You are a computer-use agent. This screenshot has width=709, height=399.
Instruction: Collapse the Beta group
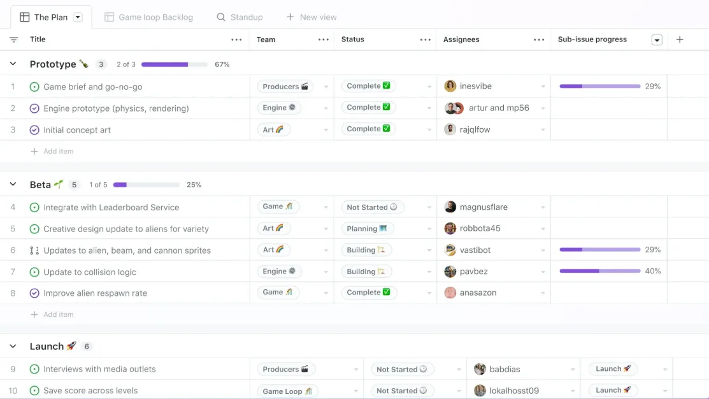click(13, 184)
